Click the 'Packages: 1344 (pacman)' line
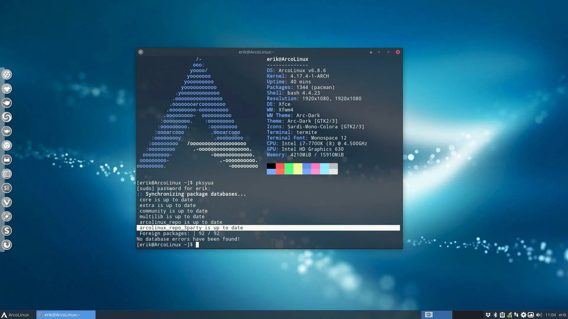Viewport: 568px width, 319px height. coord(301,88)
